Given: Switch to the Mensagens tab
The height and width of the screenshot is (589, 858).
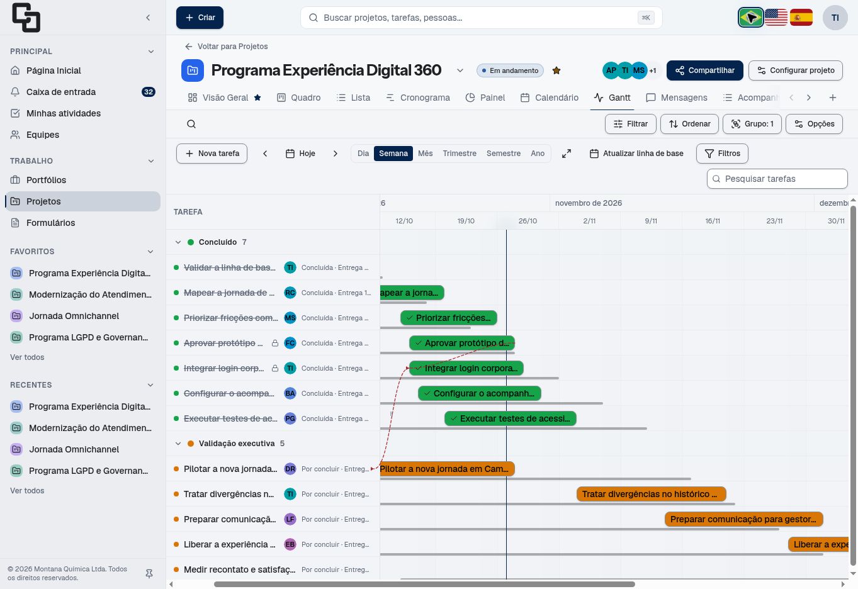Looking at the screenshot, I should click(x=677, y=98).
